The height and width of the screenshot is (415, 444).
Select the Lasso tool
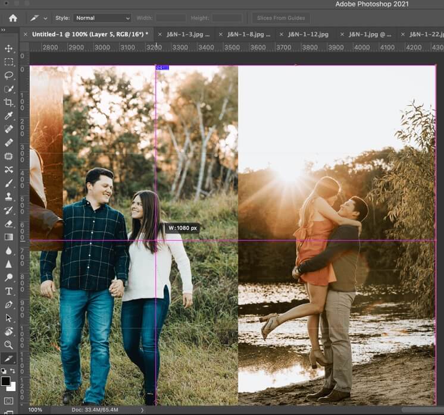tap(9, 76)
